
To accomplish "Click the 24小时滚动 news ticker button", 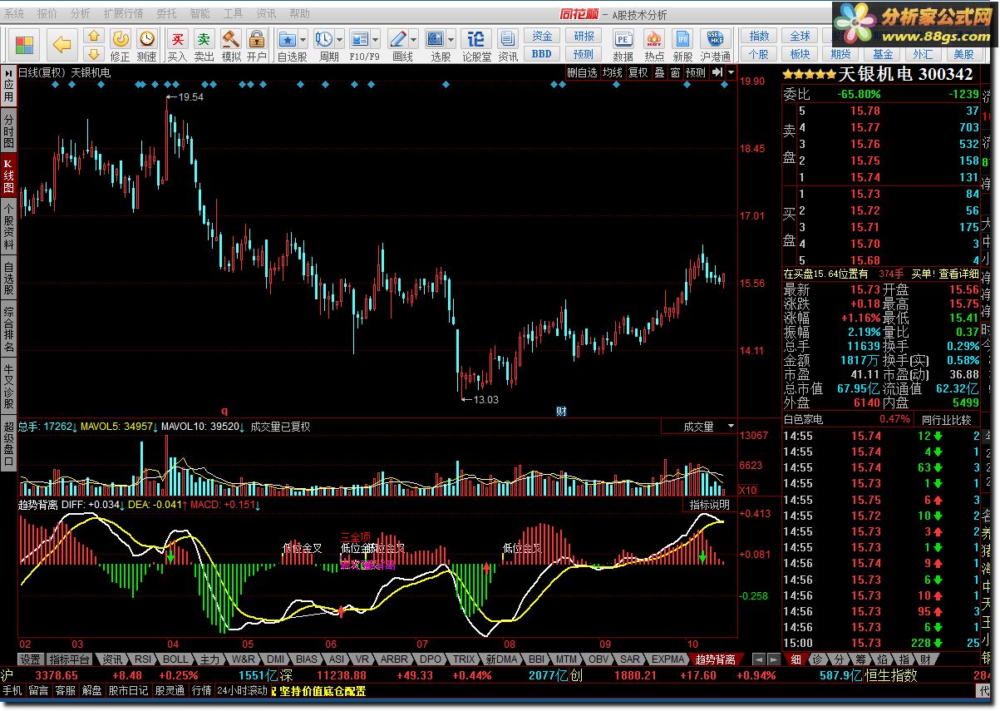I will point(242,691).
